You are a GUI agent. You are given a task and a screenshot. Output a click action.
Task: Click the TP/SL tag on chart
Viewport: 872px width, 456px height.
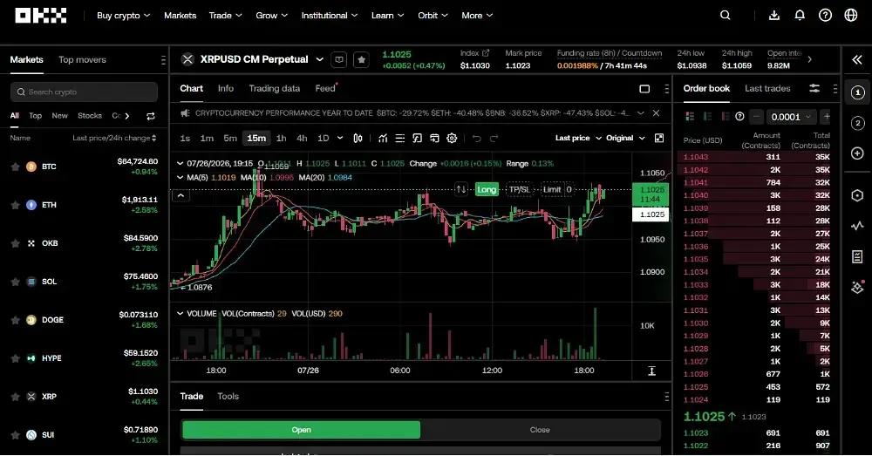point(520,189)
